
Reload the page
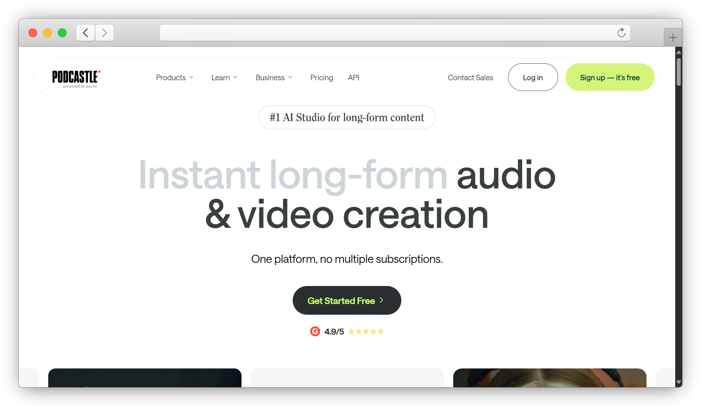point(621,32)
